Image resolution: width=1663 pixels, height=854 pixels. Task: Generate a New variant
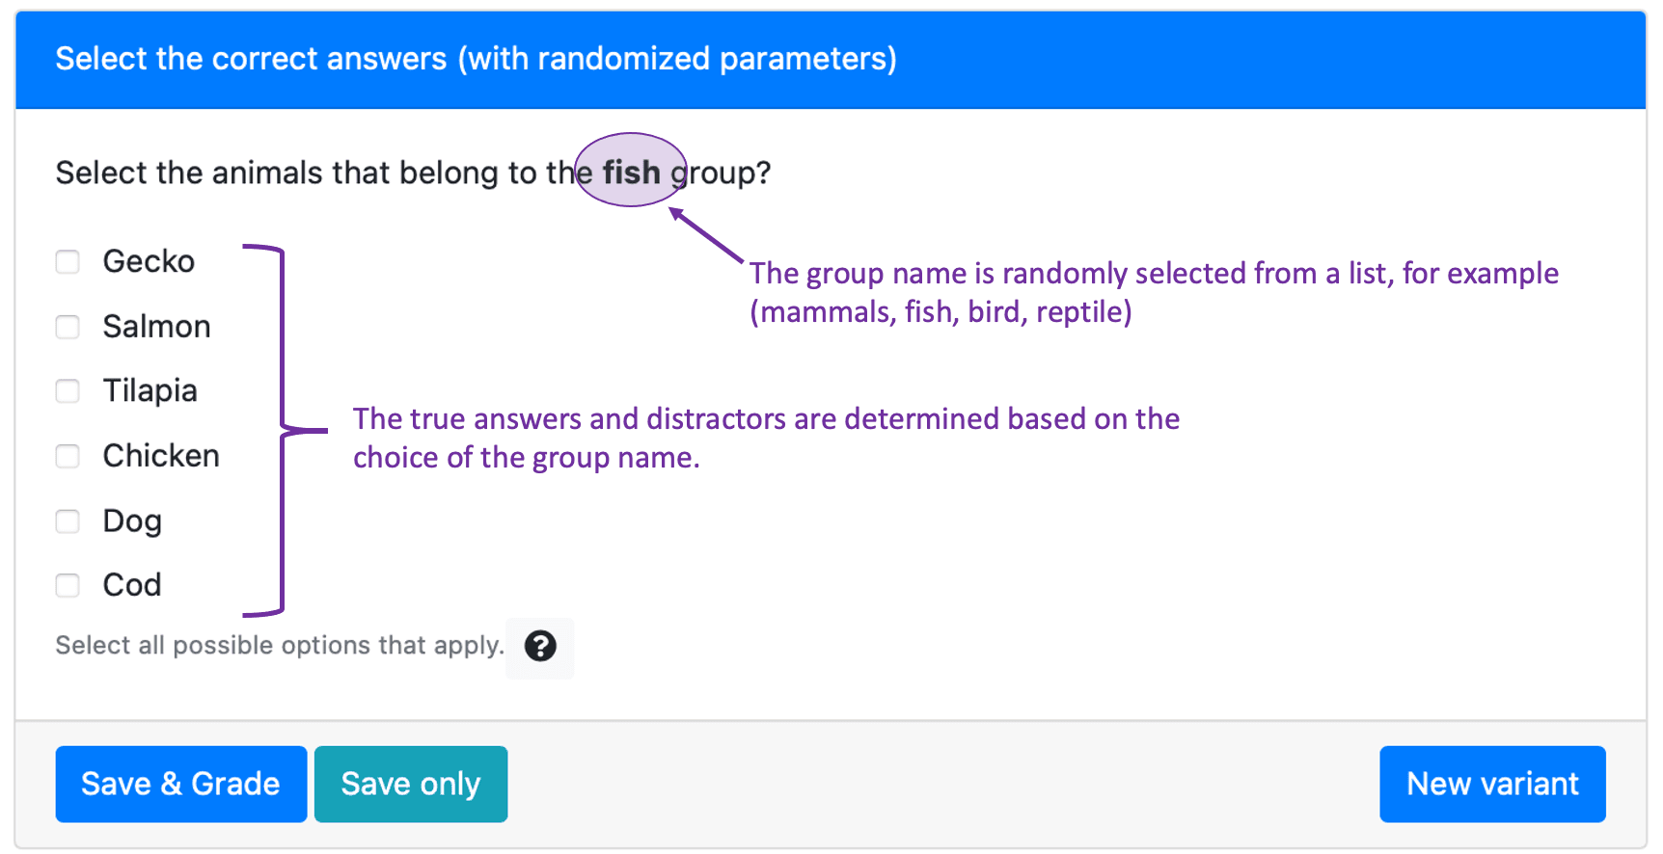[x=1492, y=784]
